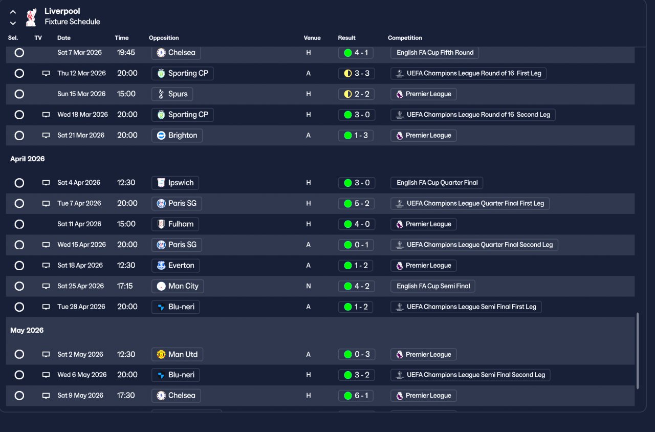
Task: Click Spurs crest icon
Action: (161, 94)
